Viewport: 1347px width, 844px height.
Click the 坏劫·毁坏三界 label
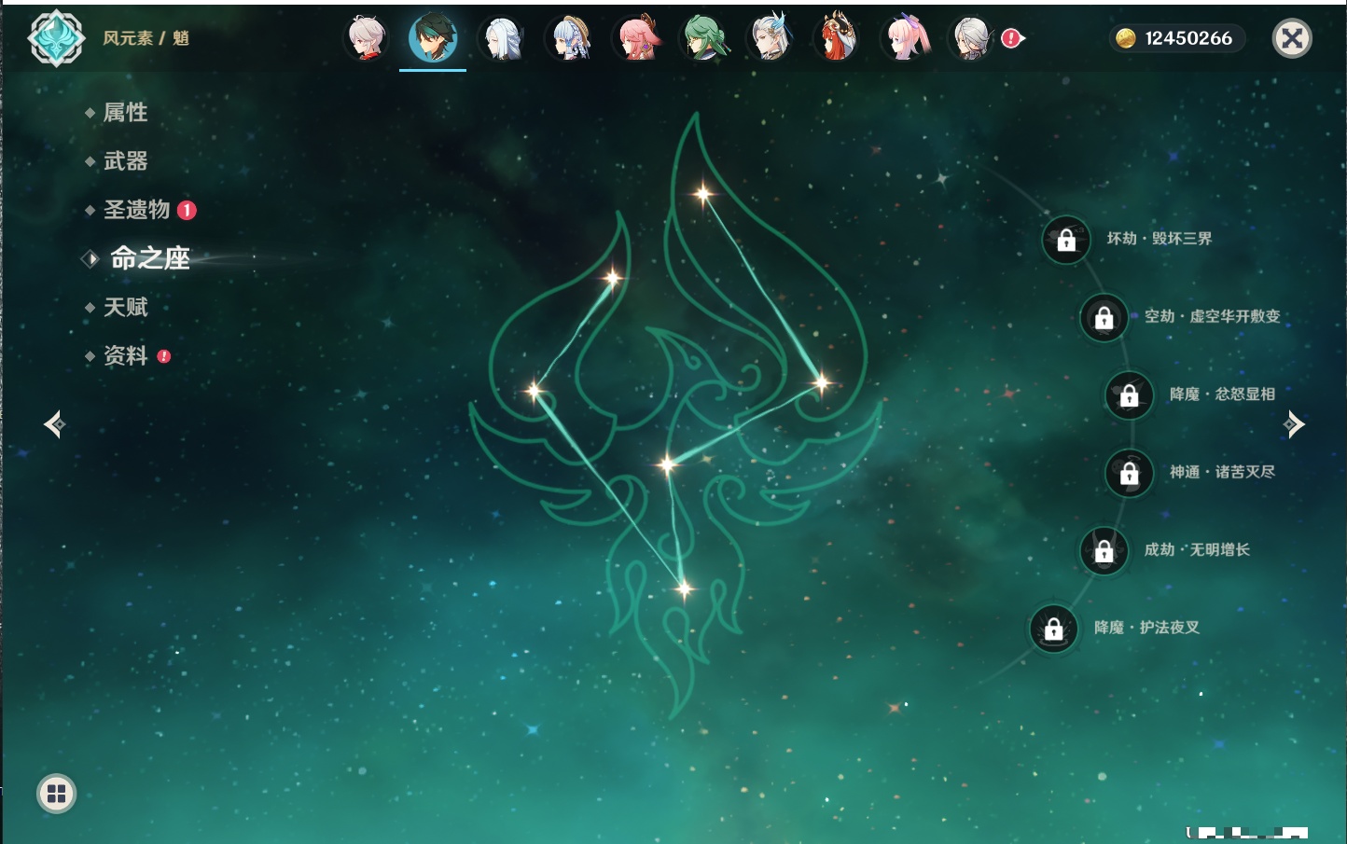1160,239
